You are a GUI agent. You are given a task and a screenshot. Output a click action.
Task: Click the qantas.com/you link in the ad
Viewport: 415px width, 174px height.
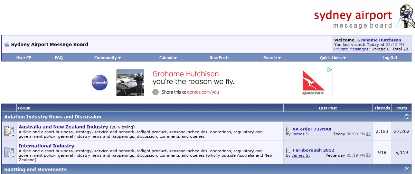click(203, 92)
